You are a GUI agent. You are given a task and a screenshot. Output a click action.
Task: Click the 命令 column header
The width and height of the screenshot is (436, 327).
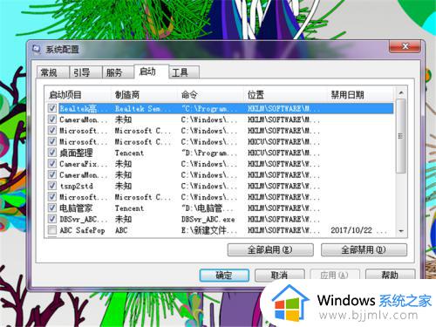(210, 95)
